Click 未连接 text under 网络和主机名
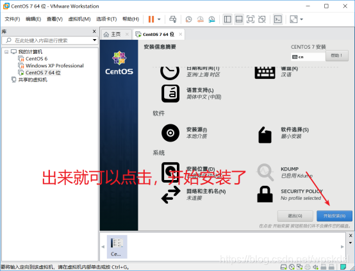Screen dimensions: 355x271 click(x=194, y=198)
